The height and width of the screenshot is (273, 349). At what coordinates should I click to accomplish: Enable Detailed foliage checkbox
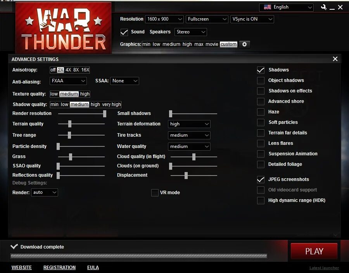coord(261,164)
